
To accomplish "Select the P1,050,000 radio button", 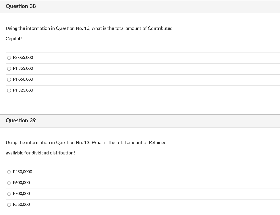I will [x=9, y=80].
